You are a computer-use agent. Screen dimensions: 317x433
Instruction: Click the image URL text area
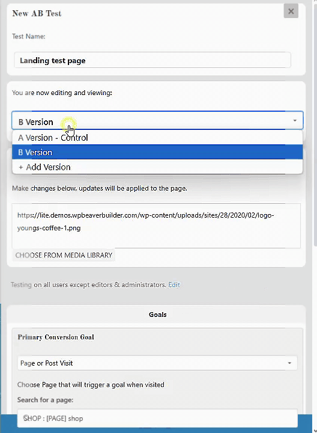(156, 226)
